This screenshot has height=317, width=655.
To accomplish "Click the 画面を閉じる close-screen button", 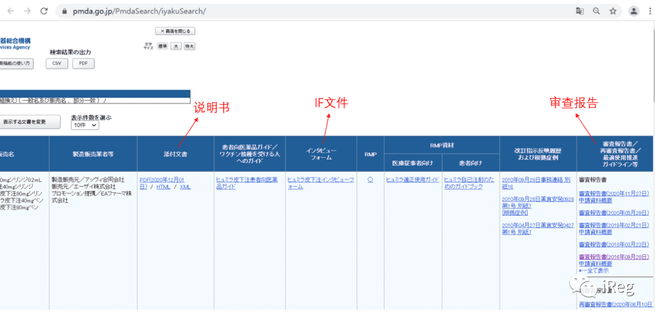I will point(175,31).
